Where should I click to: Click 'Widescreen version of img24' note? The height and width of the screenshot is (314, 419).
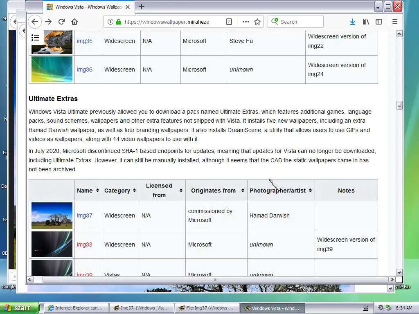pyautogui.click(x=337, y=70)
